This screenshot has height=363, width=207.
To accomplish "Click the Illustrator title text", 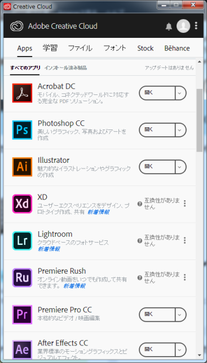I will (x=54, y=160).
